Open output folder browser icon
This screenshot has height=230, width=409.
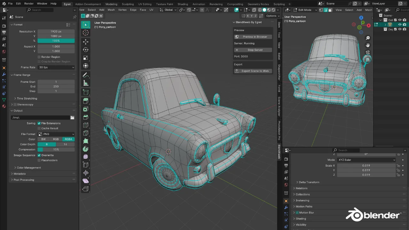coord(72,118)
